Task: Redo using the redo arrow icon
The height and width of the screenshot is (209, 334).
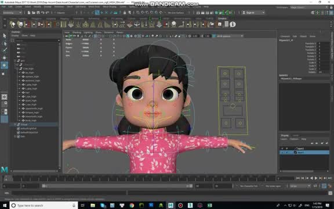Action: coord(48,13)
